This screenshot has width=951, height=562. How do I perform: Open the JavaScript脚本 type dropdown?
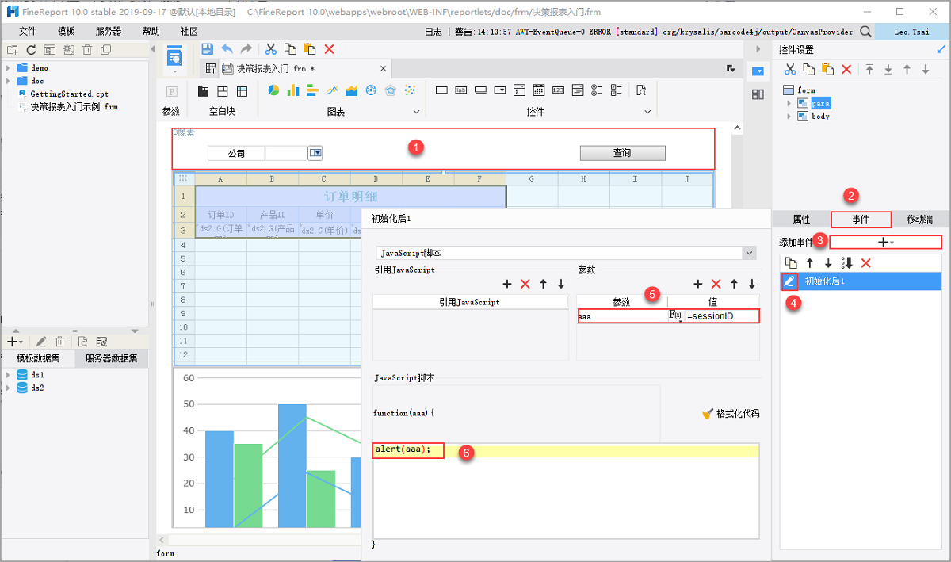(749, 253)
